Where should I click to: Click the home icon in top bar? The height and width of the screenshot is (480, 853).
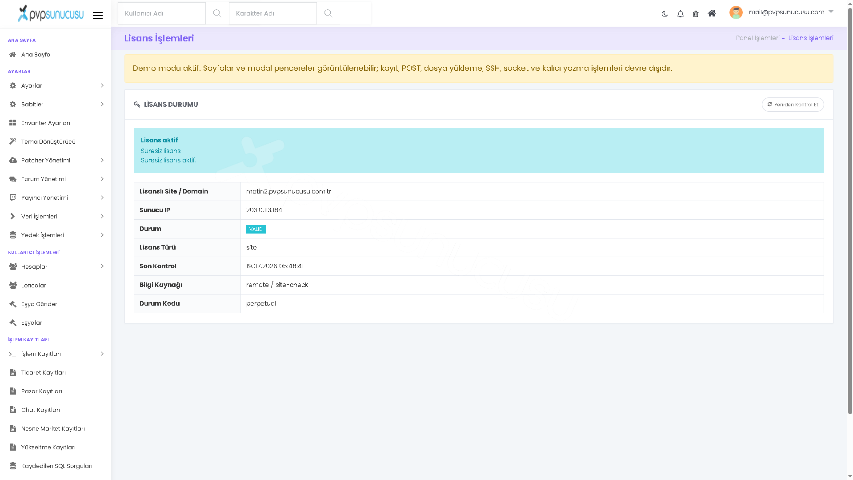click(x=712, y=13)
